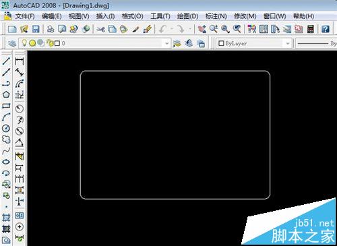Select the Revision Cloud tool
The height and width of the screenshot is (246, 337).
(x=6, y=140)
